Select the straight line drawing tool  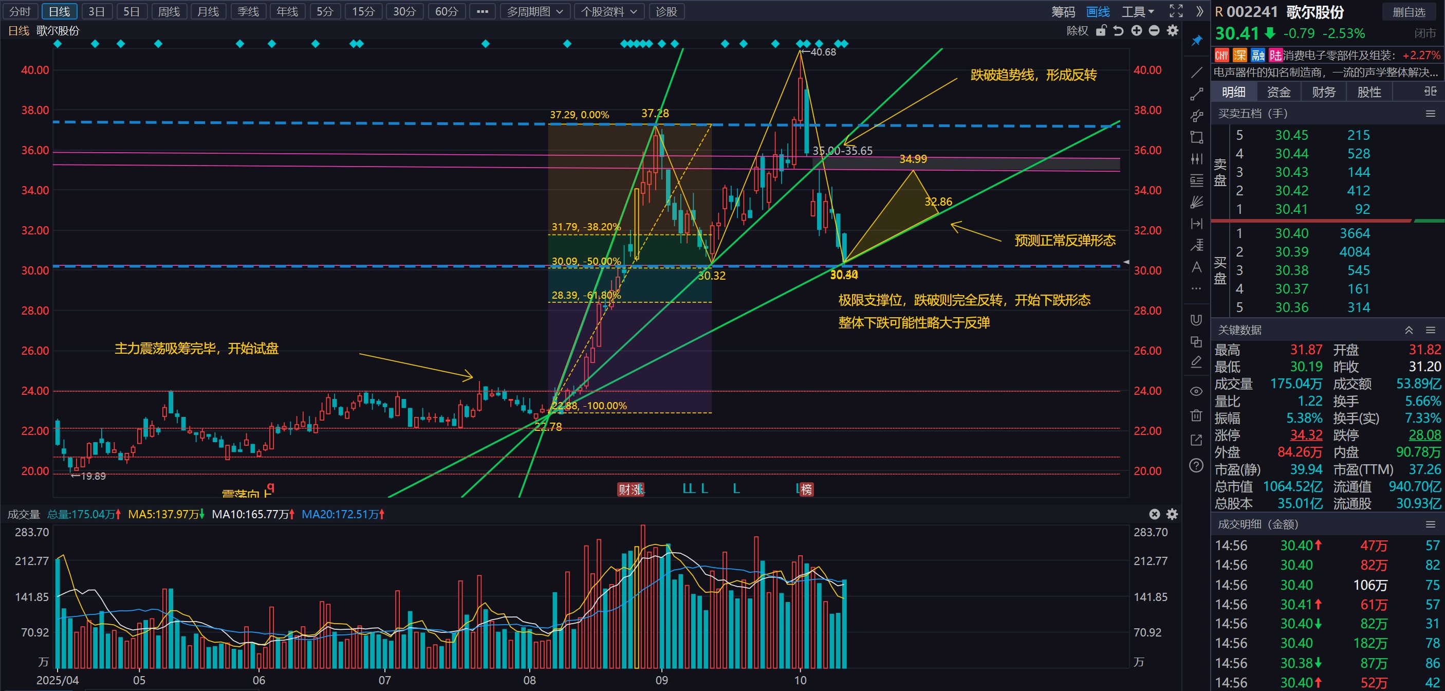point(1196,72)
